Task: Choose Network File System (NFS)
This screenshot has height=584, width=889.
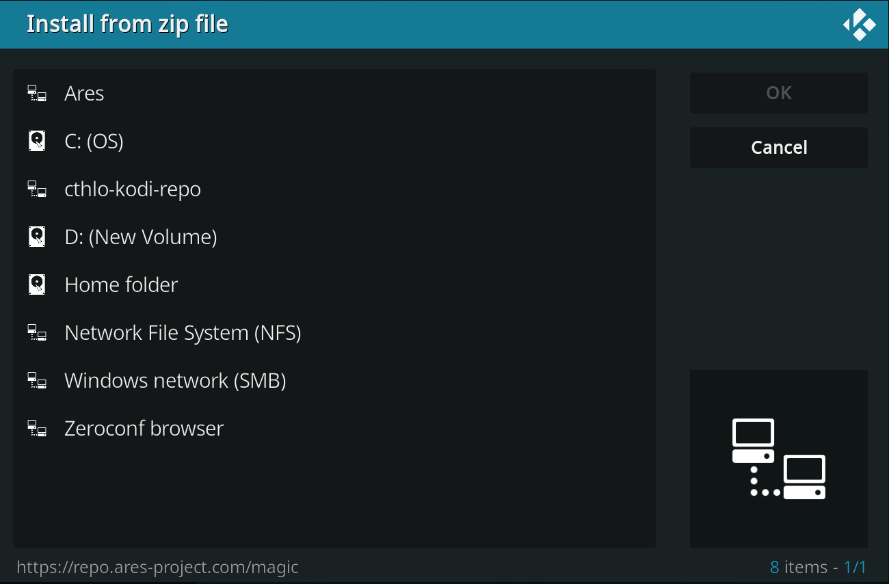Action: coord(334,332)
